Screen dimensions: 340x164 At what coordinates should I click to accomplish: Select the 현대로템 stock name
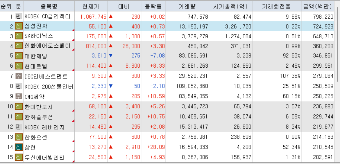tap(36, 66)
